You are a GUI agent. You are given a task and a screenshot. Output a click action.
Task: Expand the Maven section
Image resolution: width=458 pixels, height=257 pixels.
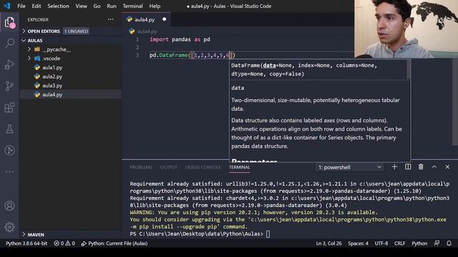tap(33, 234)
